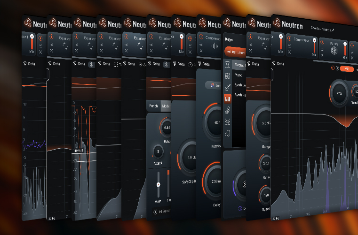Open the module preset list icon in the Range window
358x235 pixels.
[250, 45]
